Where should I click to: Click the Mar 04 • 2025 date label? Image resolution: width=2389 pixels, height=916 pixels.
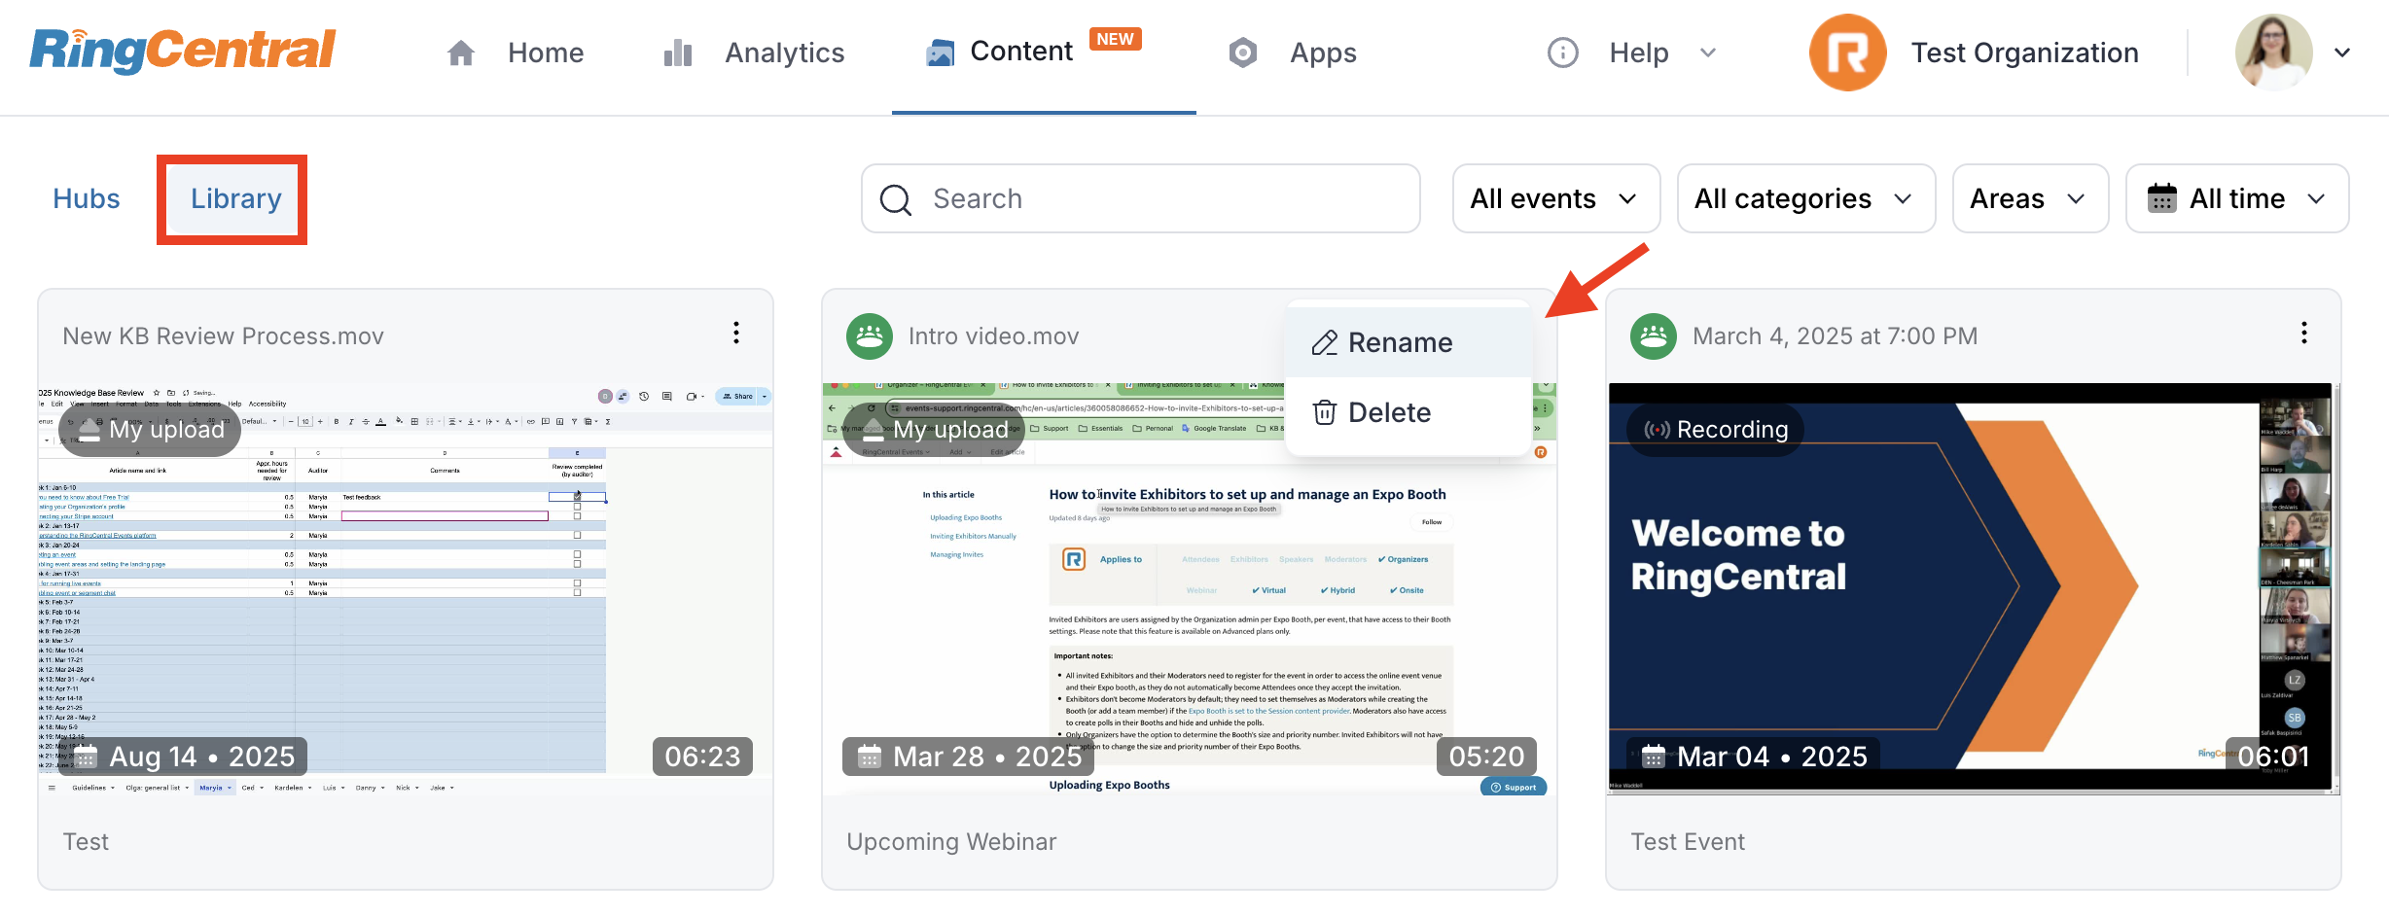pyautogui.click(x=1754, y=757)
